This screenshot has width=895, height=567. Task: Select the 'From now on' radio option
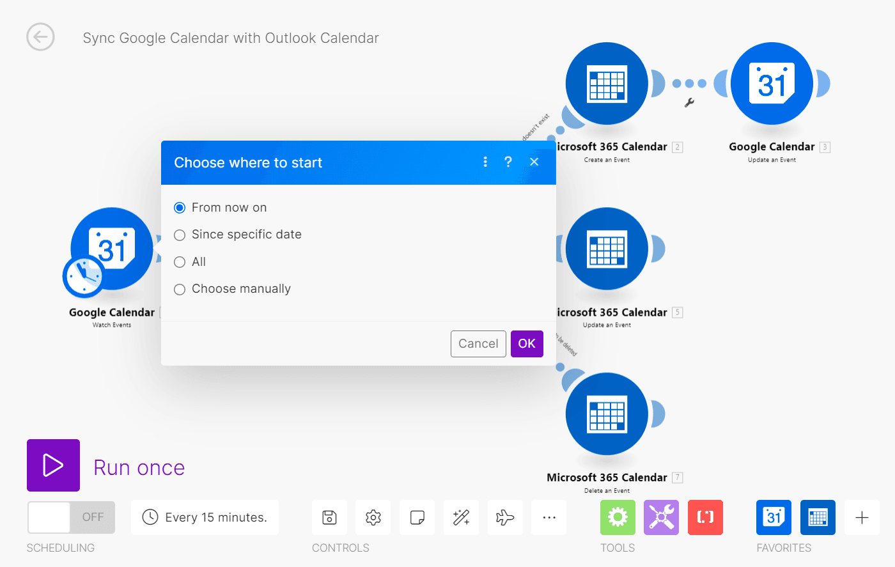[180, 208]
